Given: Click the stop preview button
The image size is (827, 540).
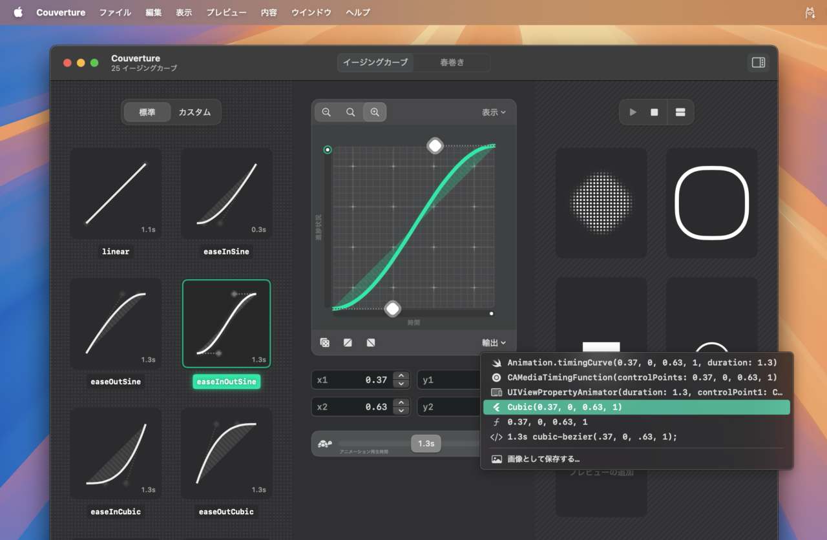Looking at the screenshot, I should point(654,112).
